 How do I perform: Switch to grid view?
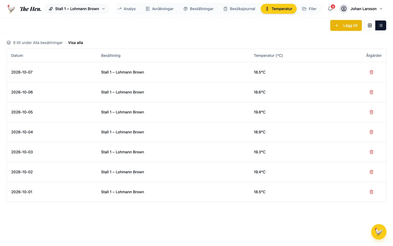pos(370,25)
